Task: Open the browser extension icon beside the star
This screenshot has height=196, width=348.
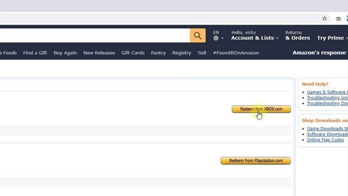Action: pyautogui.click(x=338, y=19)
